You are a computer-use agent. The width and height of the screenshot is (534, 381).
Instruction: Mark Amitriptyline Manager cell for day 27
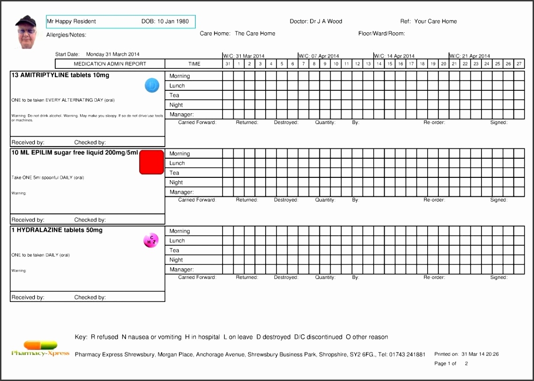[519, 114]
